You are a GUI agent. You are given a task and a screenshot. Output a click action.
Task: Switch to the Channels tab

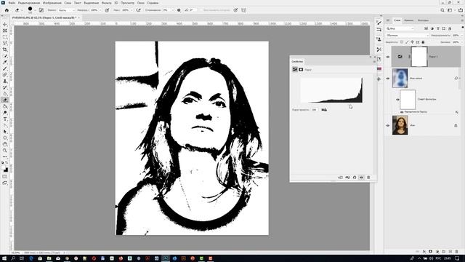tap(408, 20)
